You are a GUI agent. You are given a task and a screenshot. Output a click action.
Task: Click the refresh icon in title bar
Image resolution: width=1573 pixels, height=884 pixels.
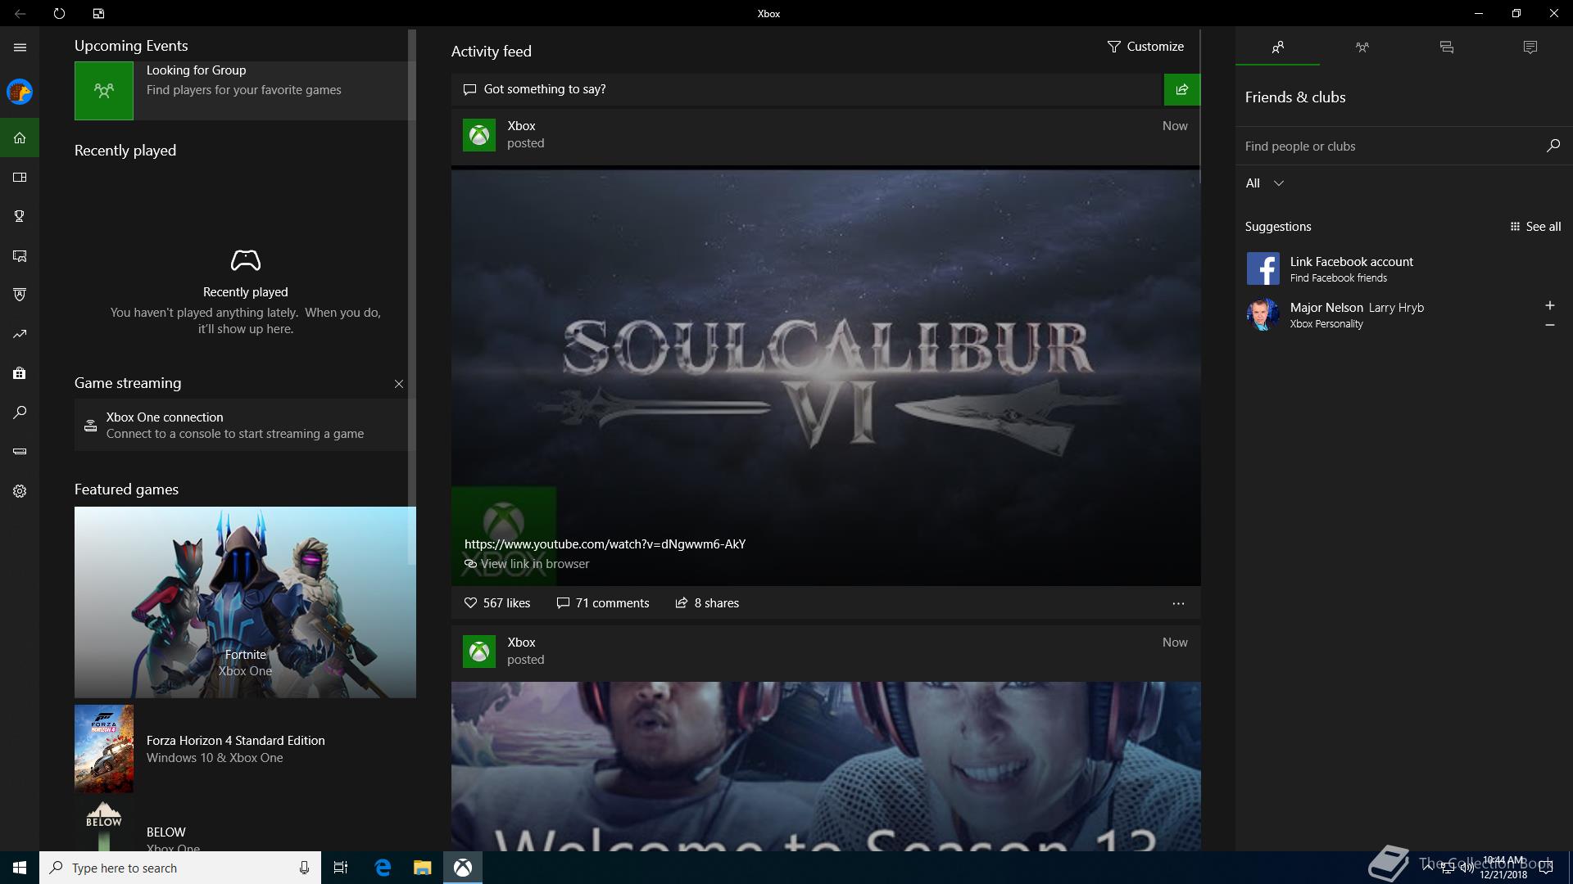tap(59, 13)
